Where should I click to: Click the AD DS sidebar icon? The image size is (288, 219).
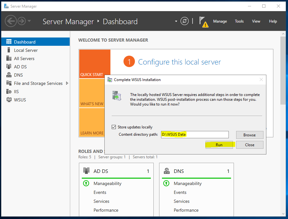9,66
